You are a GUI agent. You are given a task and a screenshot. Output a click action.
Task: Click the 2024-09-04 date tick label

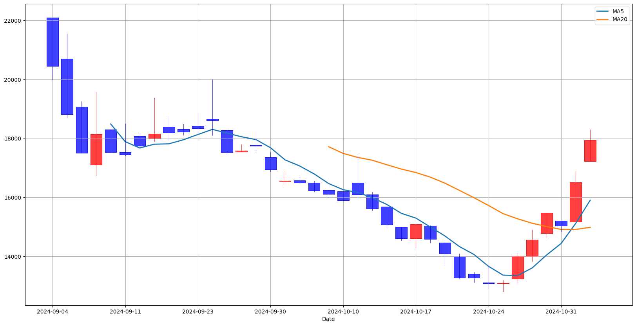point(53,312)
